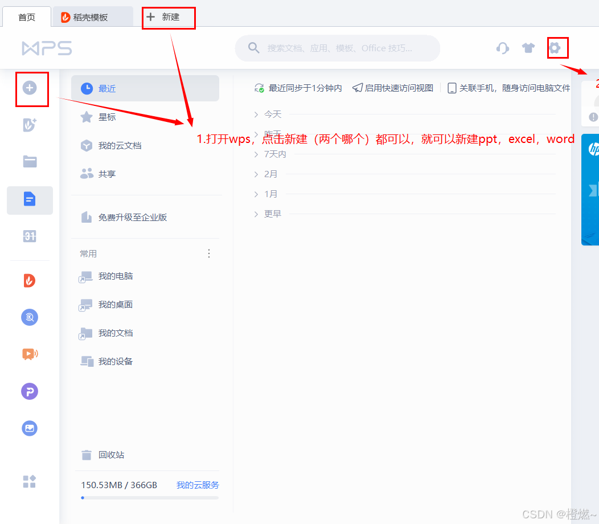Open the blue search-scan app icon

(x=30, y=317)
